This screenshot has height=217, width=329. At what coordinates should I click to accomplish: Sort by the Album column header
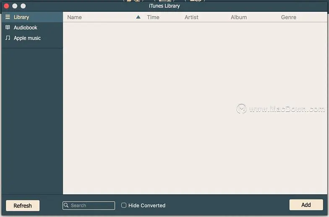tap(239, 18)
